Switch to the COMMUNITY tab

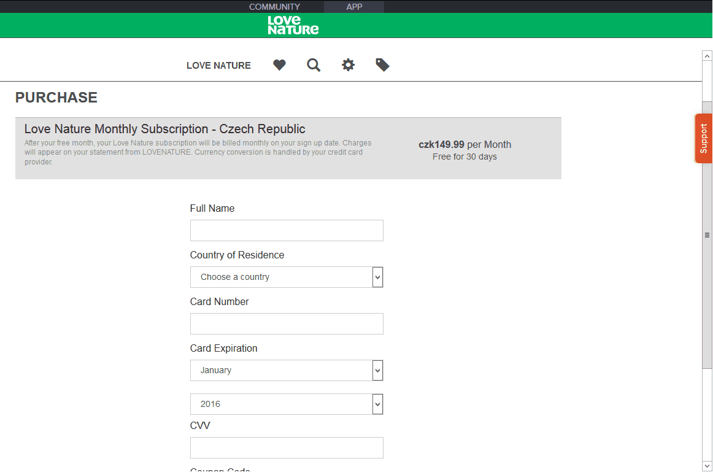(x=274, y=7)
